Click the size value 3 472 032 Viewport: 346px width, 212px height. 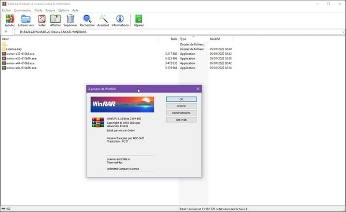[x=171, y=63]
